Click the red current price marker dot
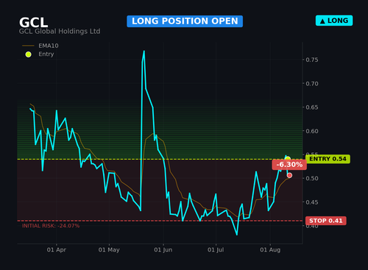368x270 pixels. (x=289, y=175)
